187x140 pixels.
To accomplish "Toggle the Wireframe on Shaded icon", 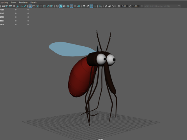I will [68, 6].
